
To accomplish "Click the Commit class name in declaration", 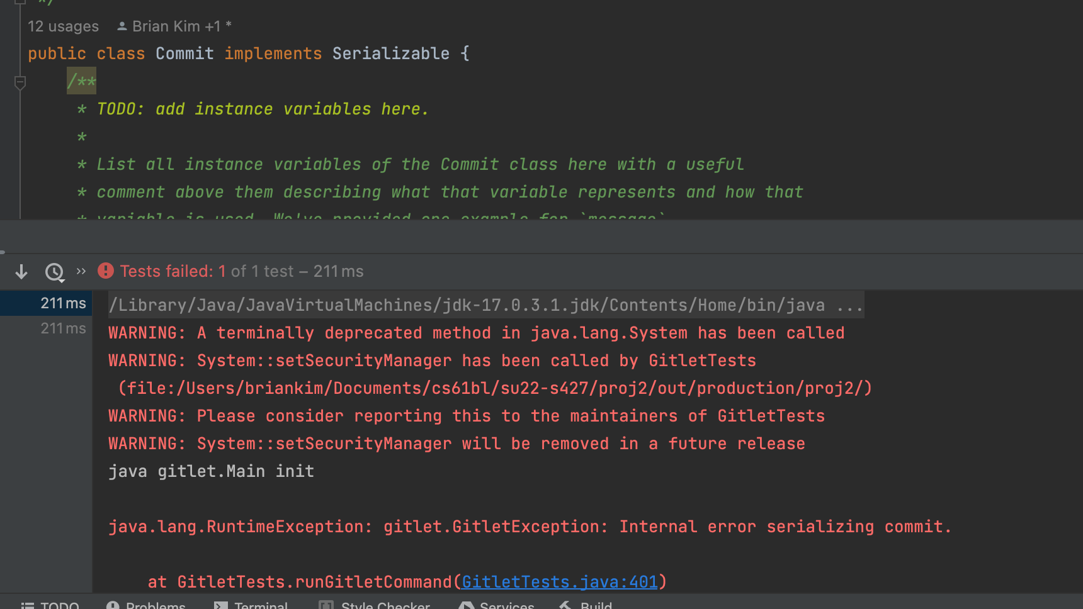I will (x=184, y=54).
